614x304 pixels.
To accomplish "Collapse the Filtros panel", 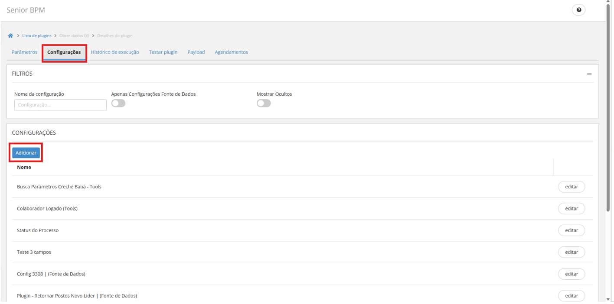I will [x=589, y=74].
